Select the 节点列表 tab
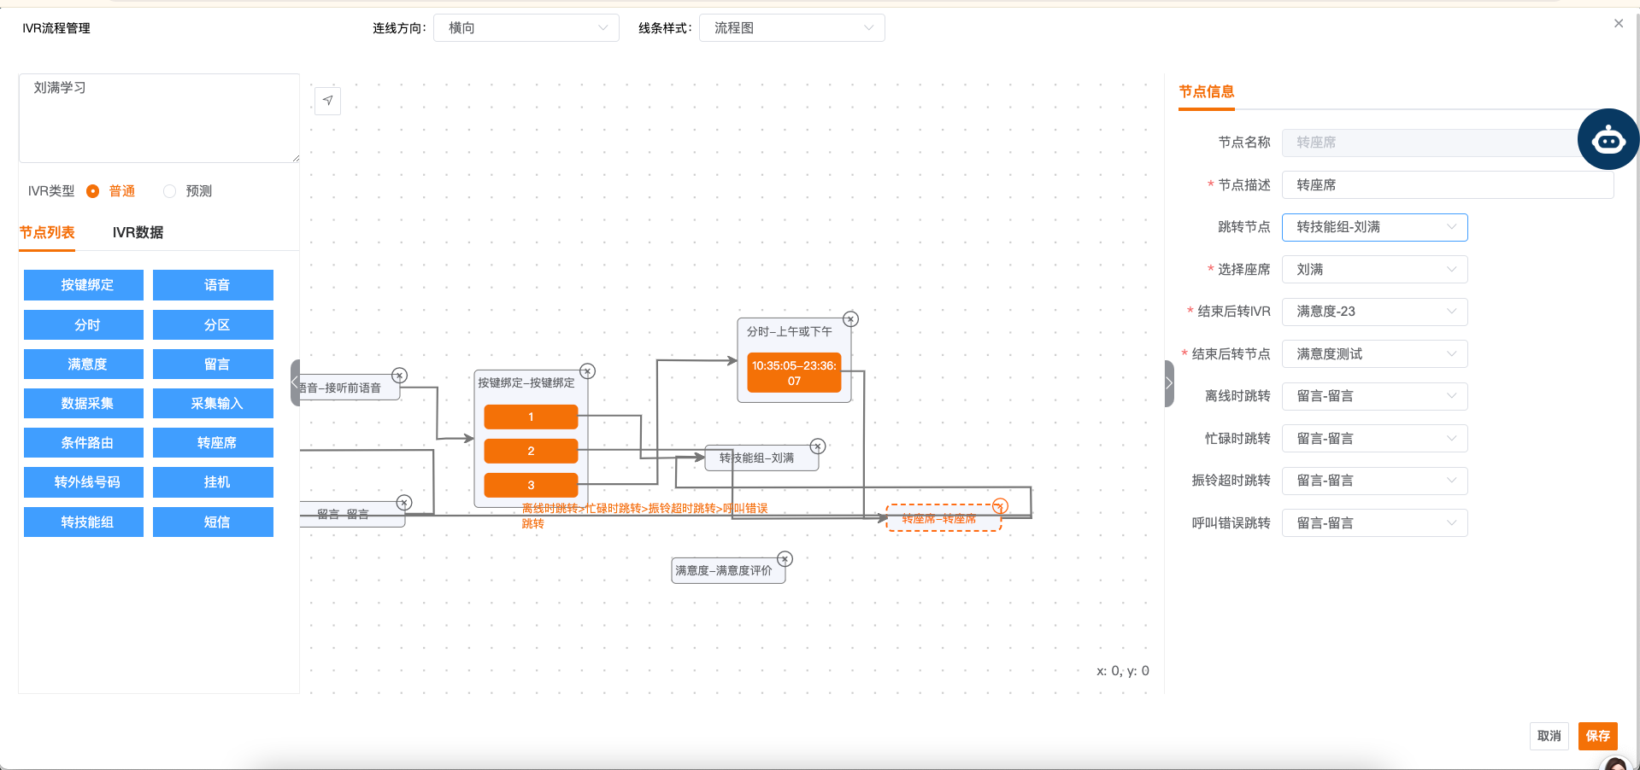Screen dimensions: 1640x770 [47, 232]
